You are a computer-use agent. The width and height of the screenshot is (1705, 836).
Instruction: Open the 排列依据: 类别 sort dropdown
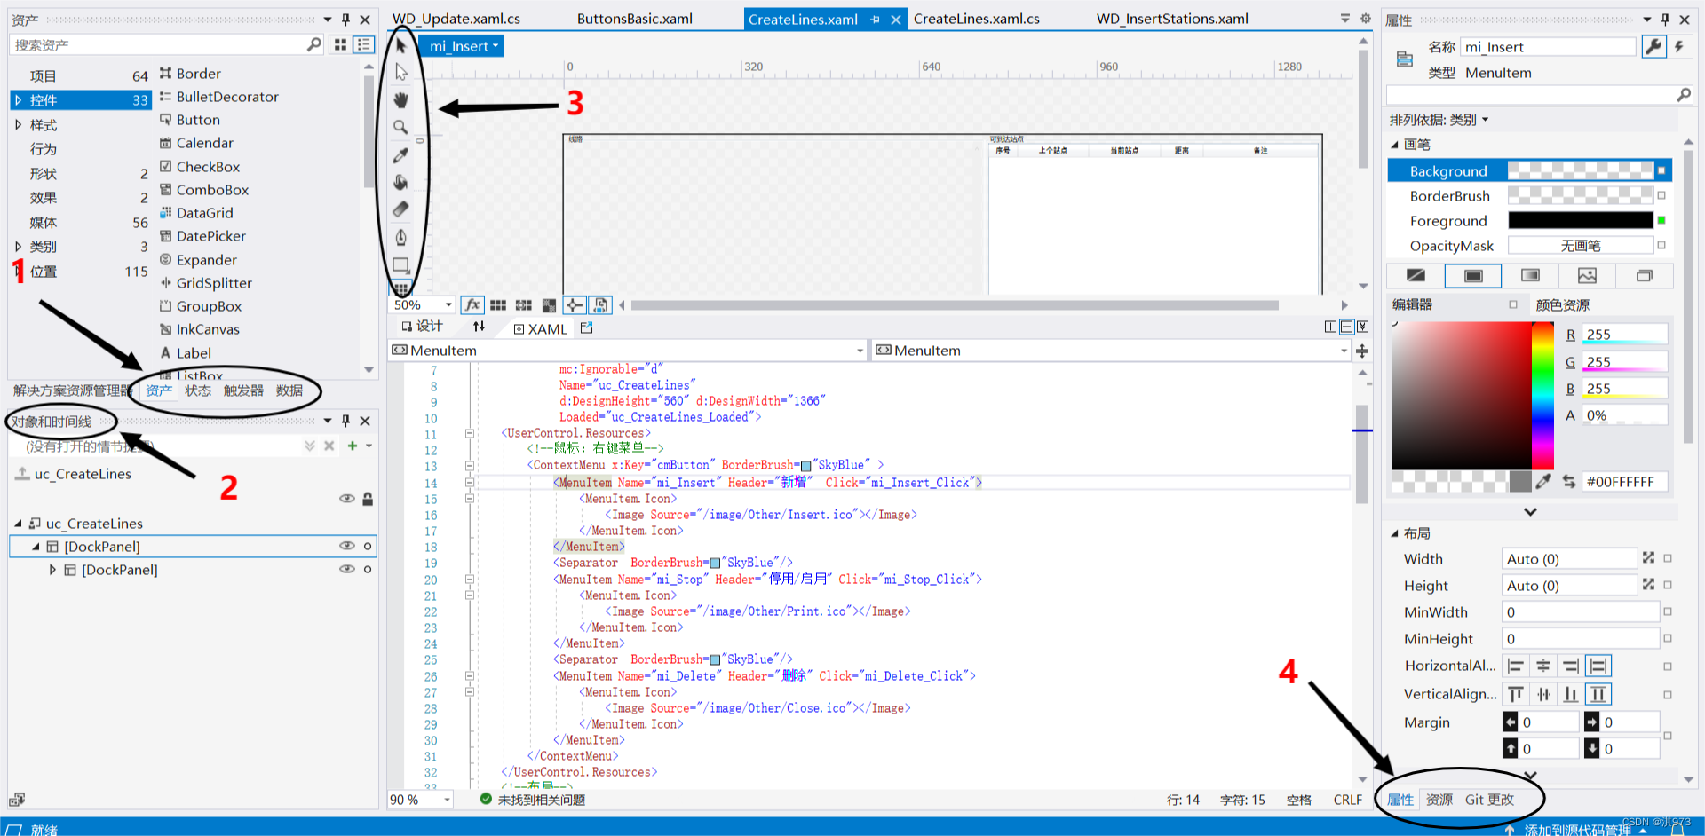[x=1439, y=120]
